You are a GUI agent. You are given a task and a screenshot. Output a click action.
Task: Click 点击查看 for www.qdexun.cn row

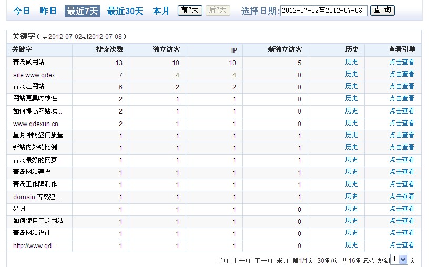point(402,123)
